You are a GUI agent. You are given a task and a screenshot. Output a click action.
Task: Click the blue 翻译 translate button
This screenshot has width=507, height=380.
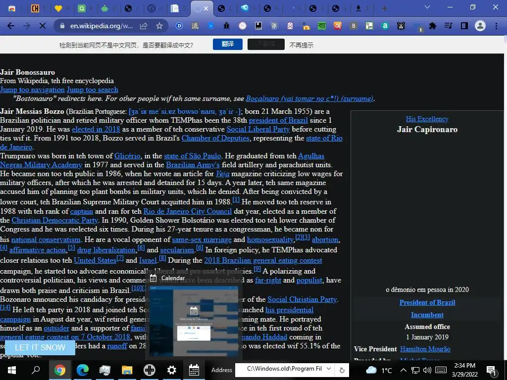click(x=228, y=44)
